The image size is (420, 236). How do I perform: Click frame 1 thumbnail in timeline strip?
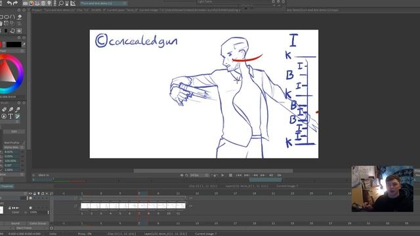tap(85, 206)
